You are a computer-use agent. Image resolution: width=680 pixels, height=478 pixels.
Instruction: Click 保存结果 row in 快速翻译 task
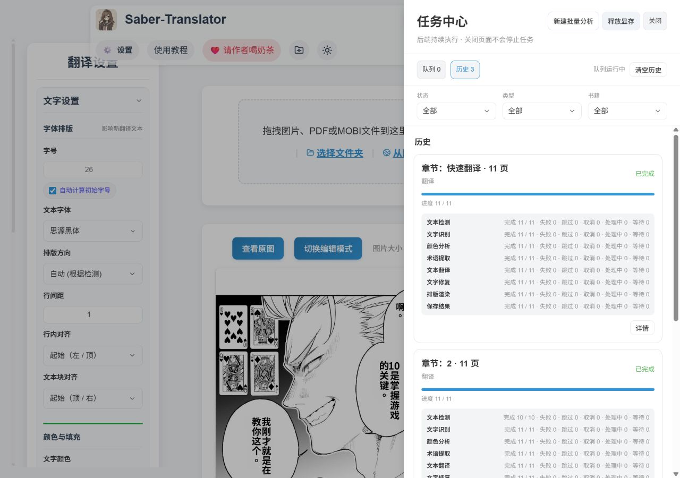pyautogui.click(x=538, y=306)
